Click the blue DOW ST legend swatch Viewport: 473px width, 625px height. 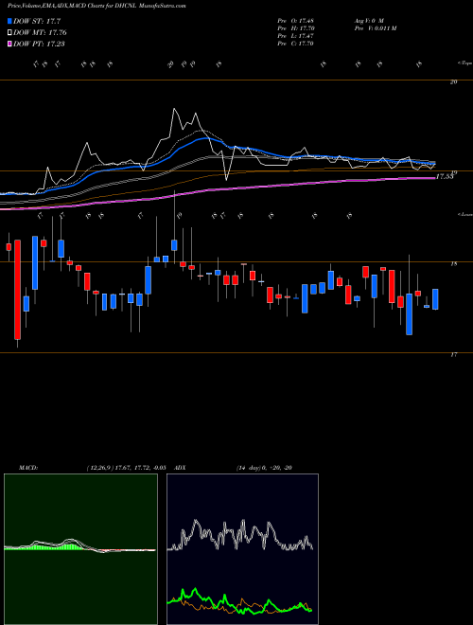point(10,21)
